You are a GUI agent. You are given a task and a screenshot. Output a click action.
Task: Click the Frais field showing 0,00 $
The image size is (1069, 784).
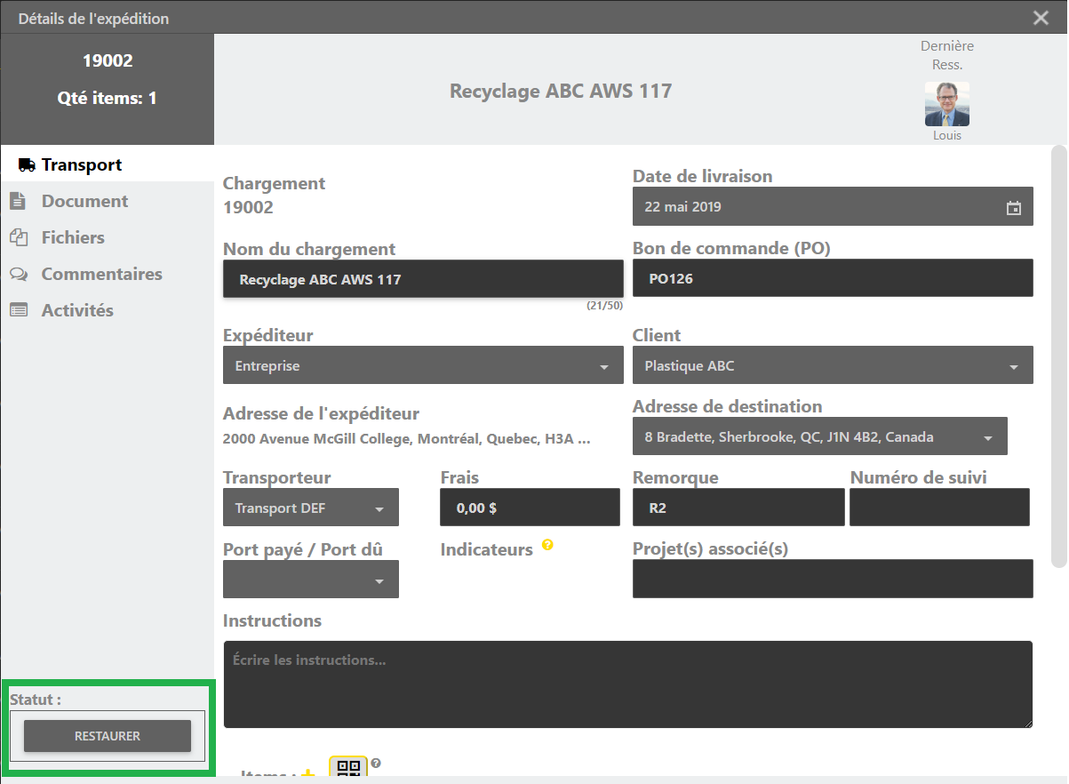pyautogui.click(x=530, y=508)
